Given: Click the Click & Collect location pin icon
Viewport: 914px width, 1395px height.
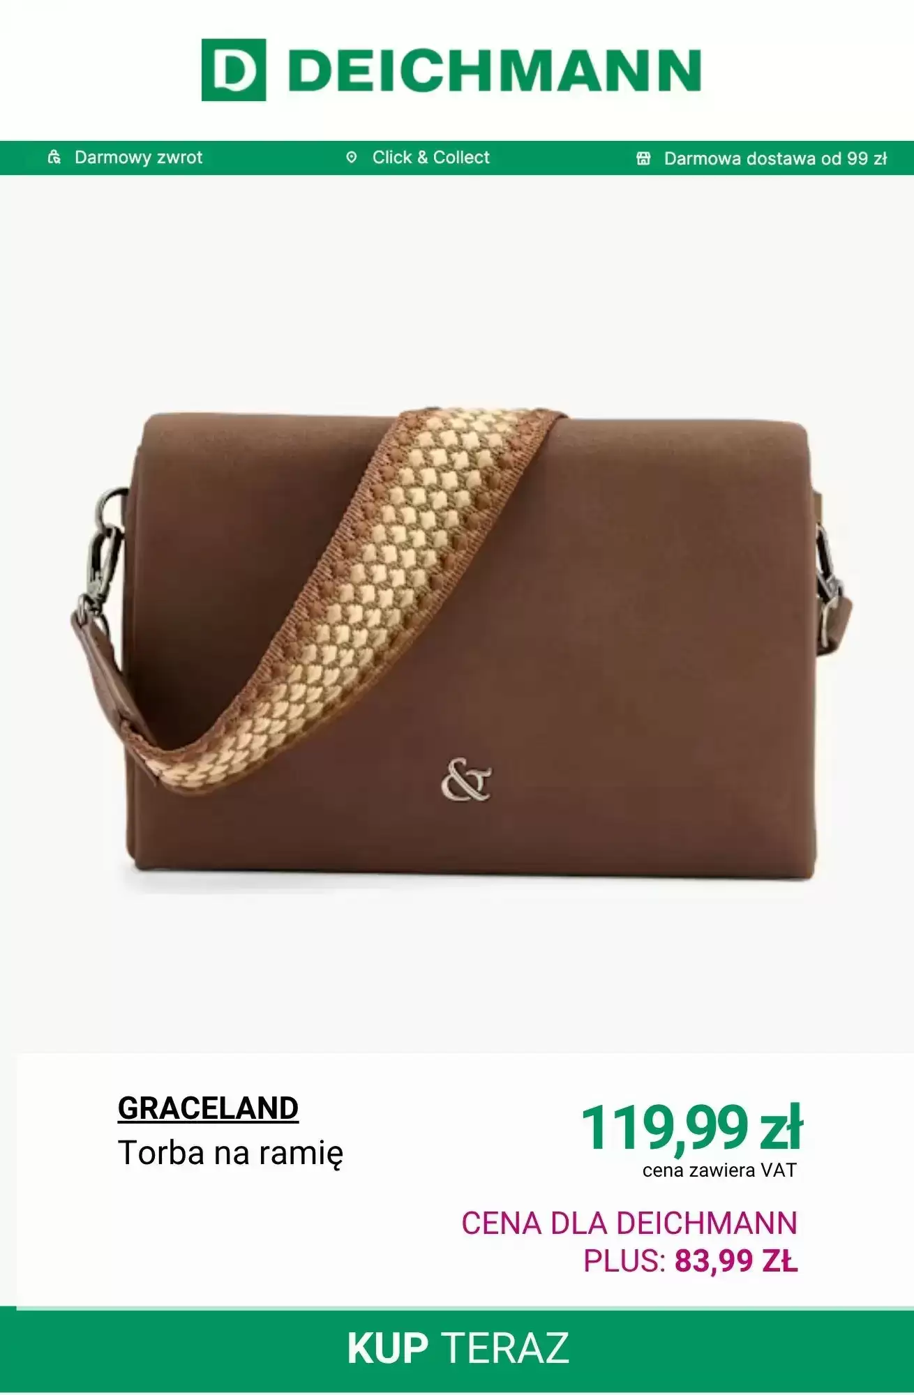Looking at the screenshot, I should click(x=352, y=158).
